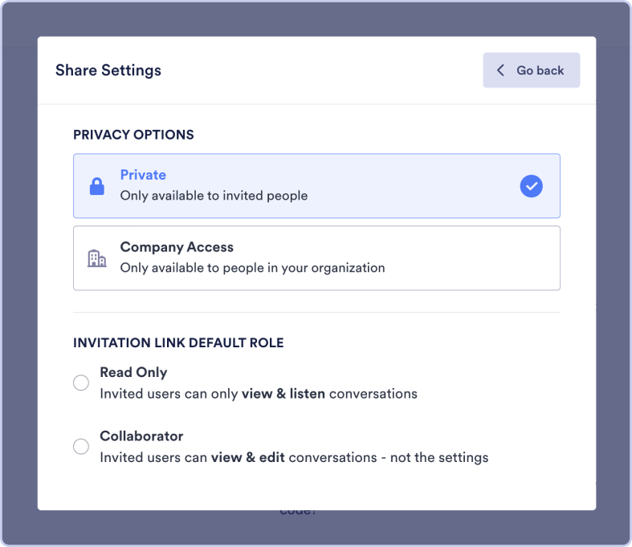This screenshot has height=547, width=632.
Task: Click the "view & listen" description text
Action: pyautogui.click(x=283, y=394)
